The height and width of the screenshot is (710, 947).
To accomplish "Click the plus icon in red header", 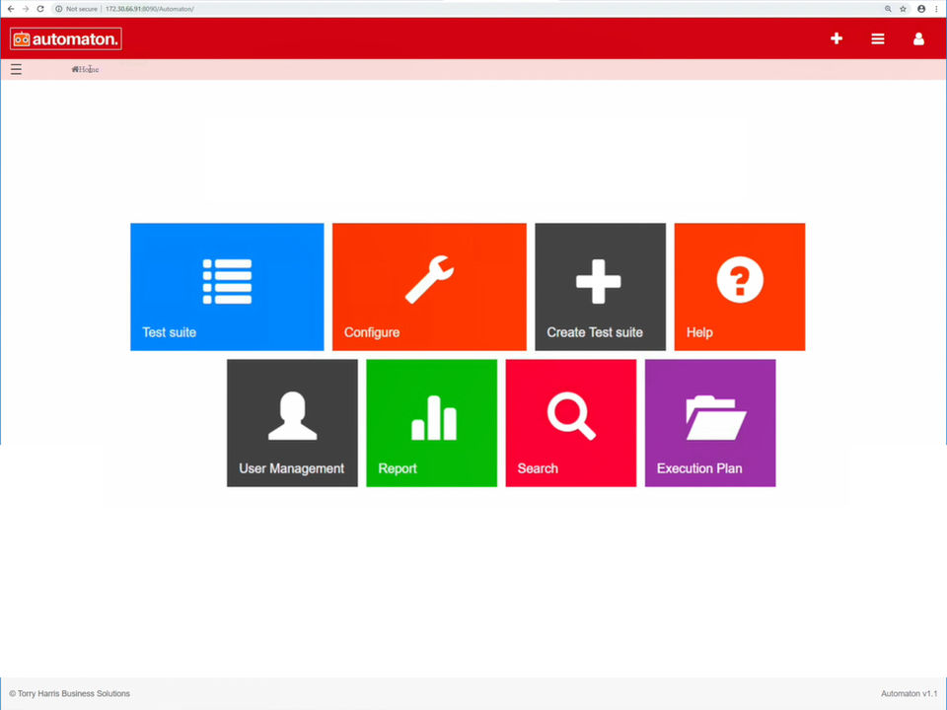I will (x=837, y=38).
